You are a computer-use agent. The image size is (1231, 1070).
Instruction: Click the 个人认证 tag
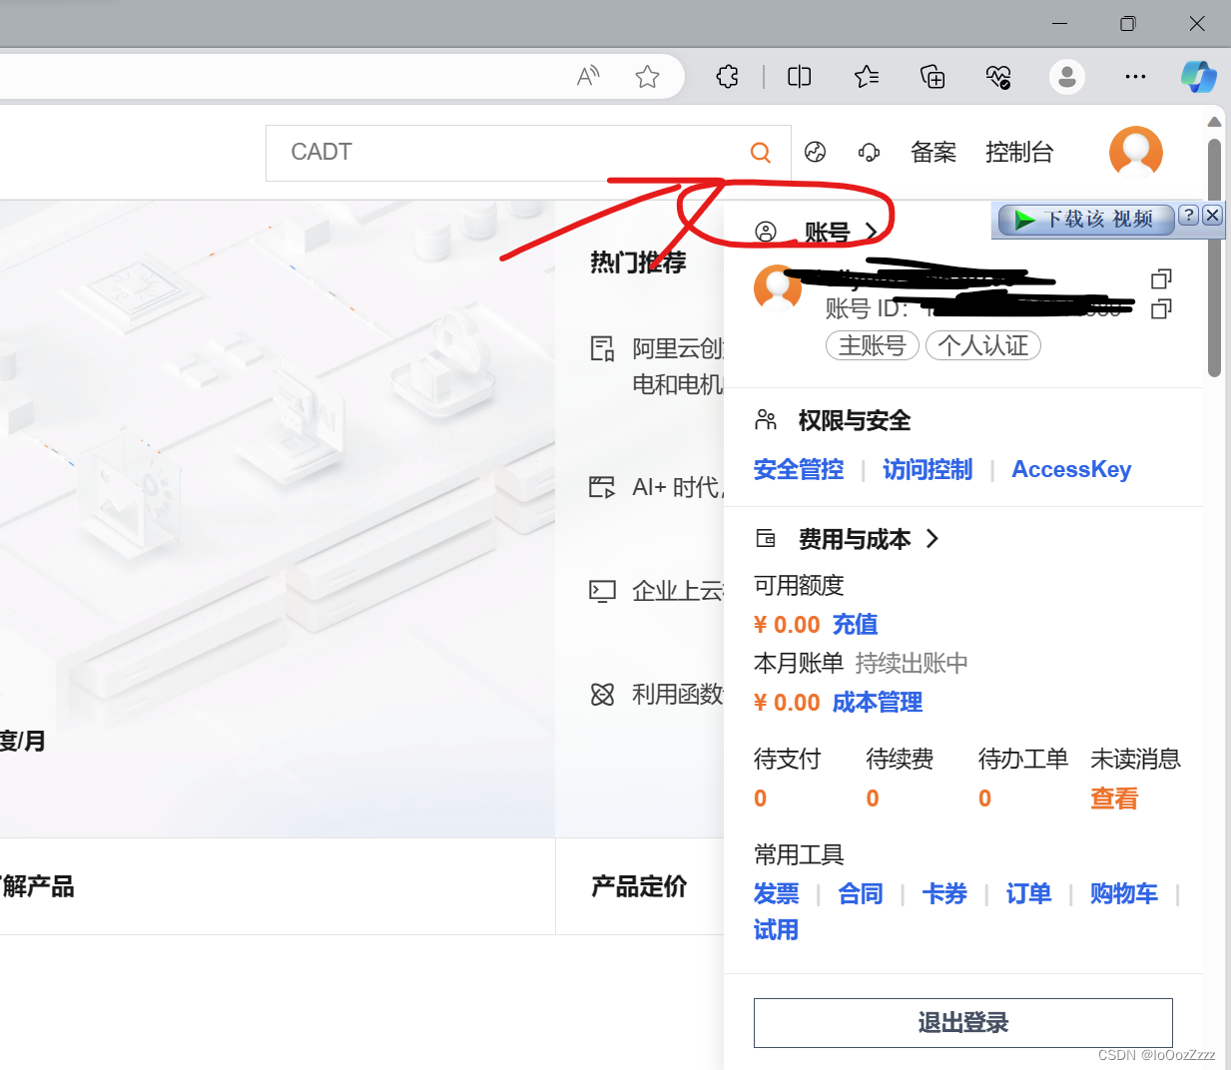[983, 345]
